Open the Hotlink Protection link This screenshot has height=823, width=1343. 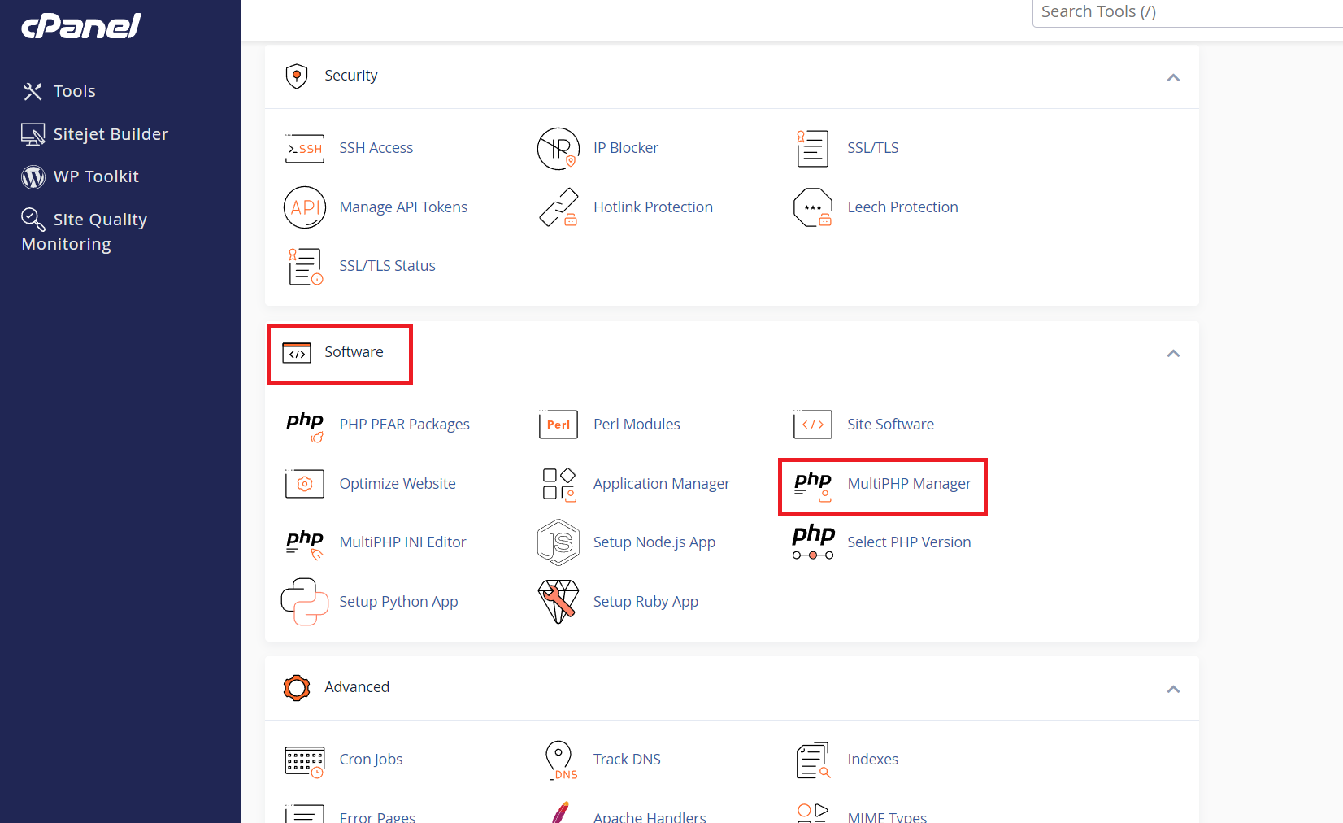coord(653,207)
